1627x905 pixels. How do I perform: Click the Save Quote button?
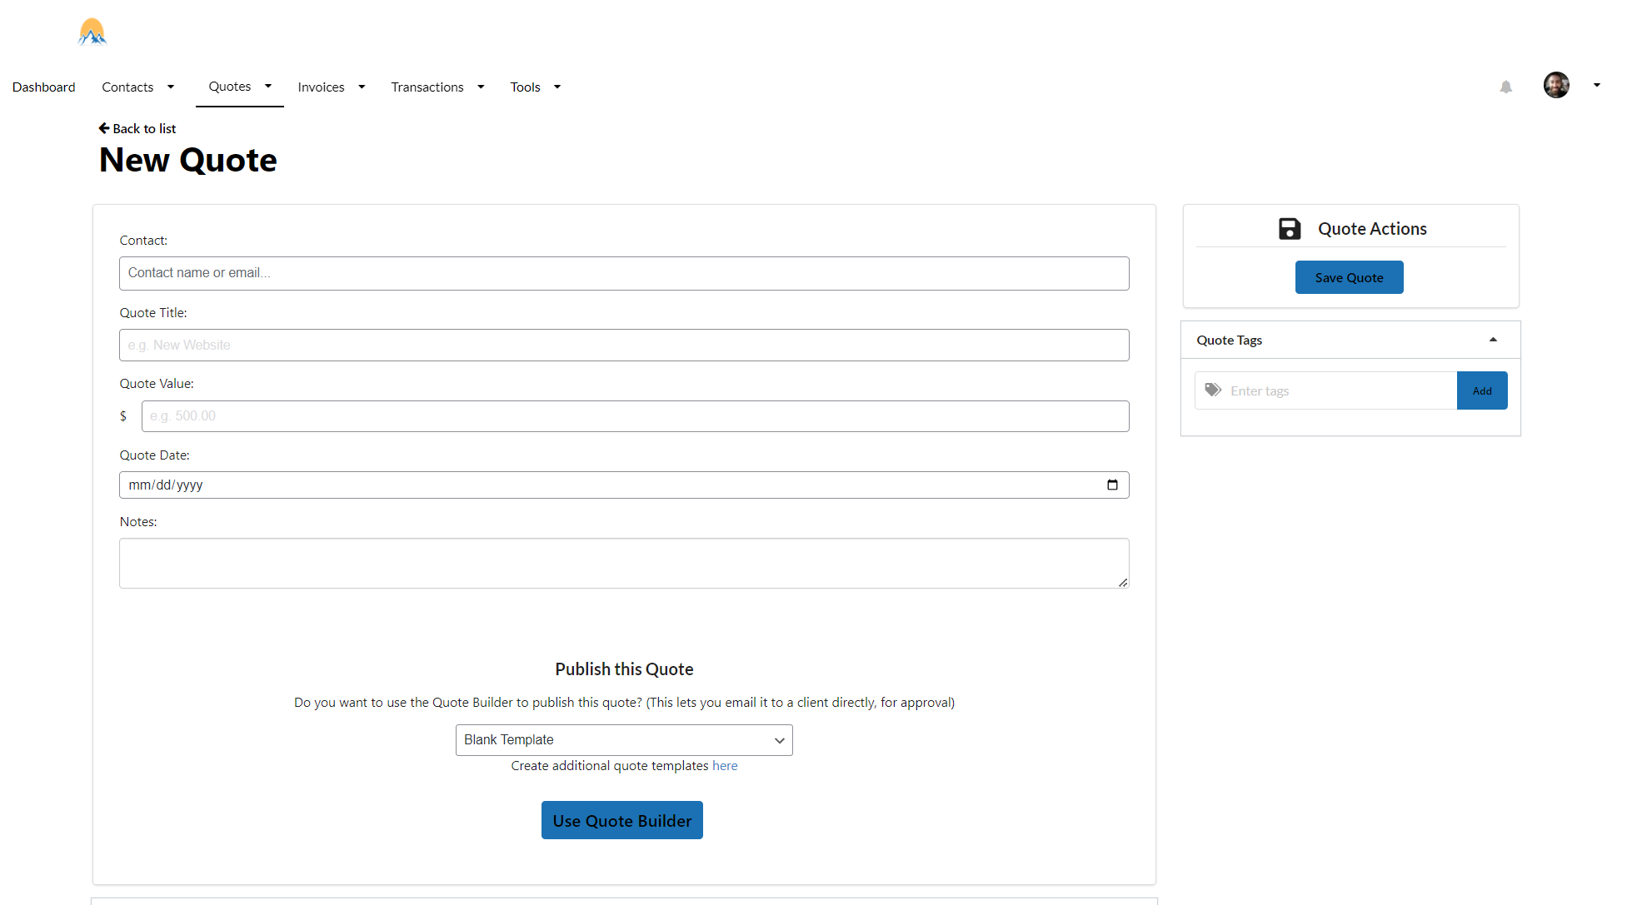pos(1348,277)
